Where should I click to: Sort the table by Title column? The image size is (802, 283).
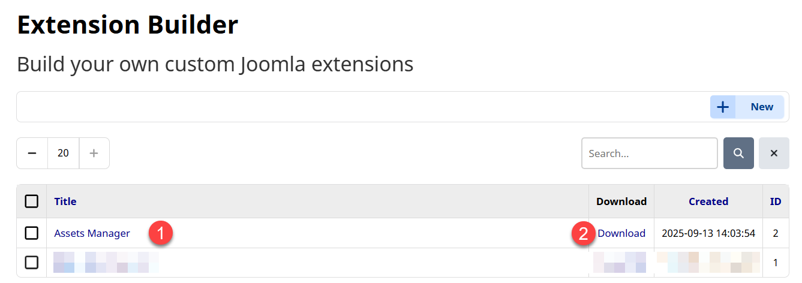(x=65, y=201)
